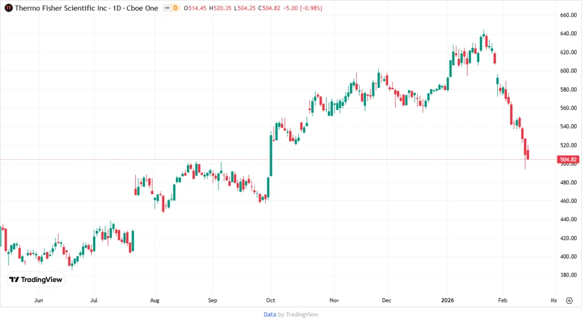Click the 400.00 price axis label

tap(568, 256)
